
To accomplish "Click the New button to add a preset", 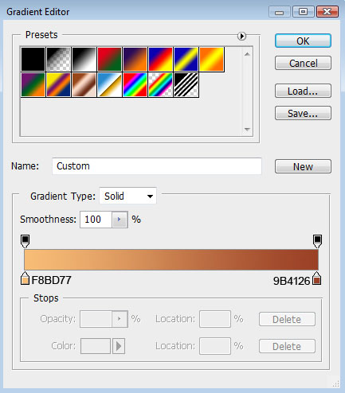I will [303, 166].
